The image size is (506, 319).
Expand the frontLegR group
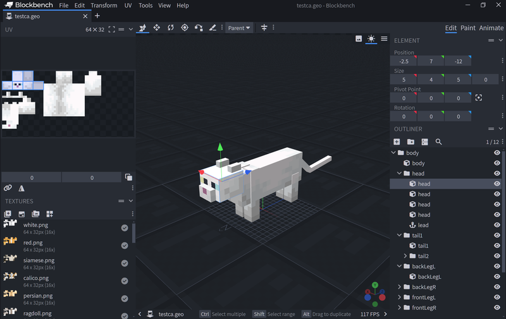400,308
